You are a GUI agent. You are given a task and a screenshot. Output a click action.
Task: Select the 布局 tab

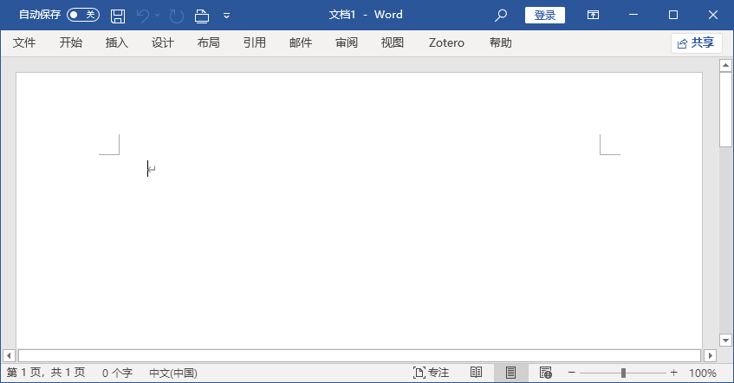(x=208, y=42)
